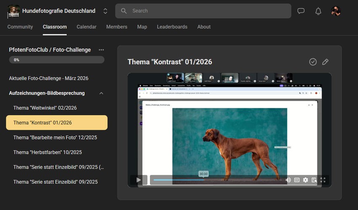Open video settings gear

pyautogui.click(x=305, y=180)
